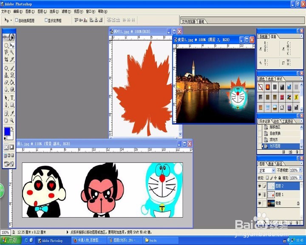306x245 pixels.
Task: Enable the 显示定界框 checkbox
Action: point(46,20)
